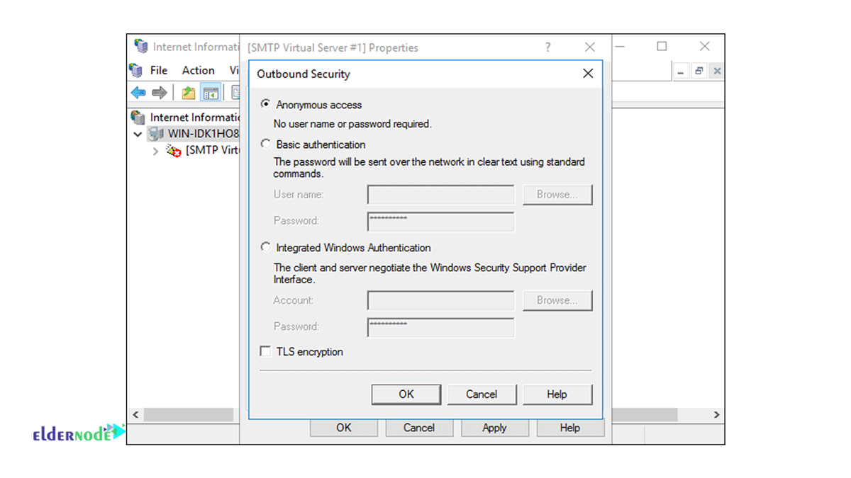The width and height of the screenshot is (851, 478).
Task: Collapse the WIN-IDK1HO8 server tree node
Action: [x=138, y=134]
